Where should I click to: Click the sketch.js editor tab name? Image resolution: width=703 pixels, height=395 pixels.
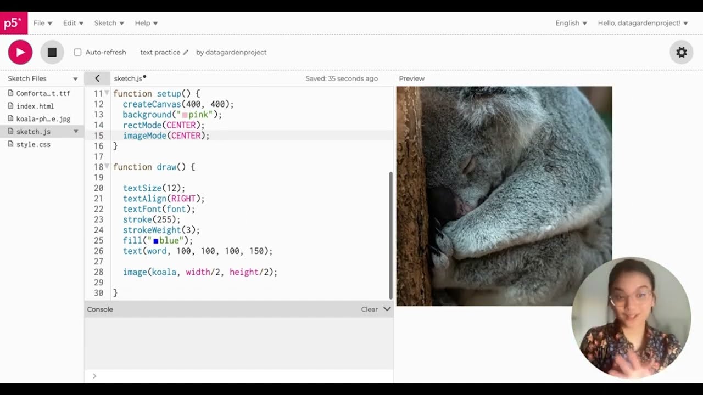click(128, 78)
